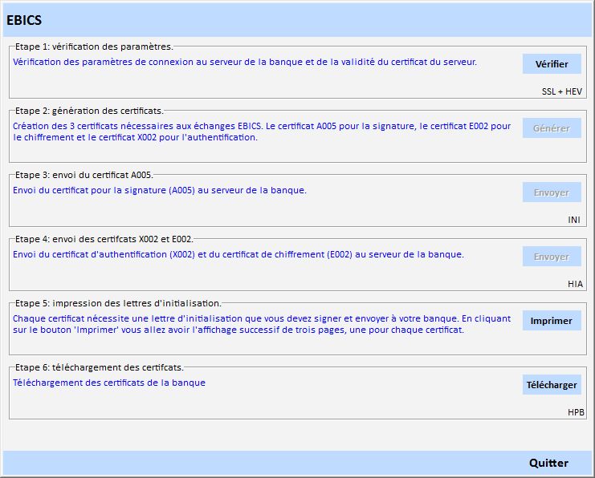Click the HIA code label
The width and height of the screenshot is (595, 478).
pyautogui.click(x=575, y=284)
